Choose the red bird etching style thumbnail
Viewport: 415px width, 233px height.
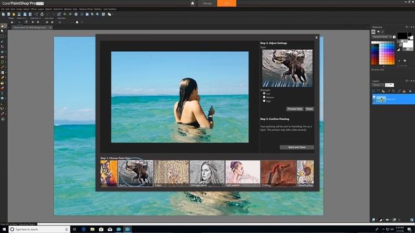click(x=278, y=173)
